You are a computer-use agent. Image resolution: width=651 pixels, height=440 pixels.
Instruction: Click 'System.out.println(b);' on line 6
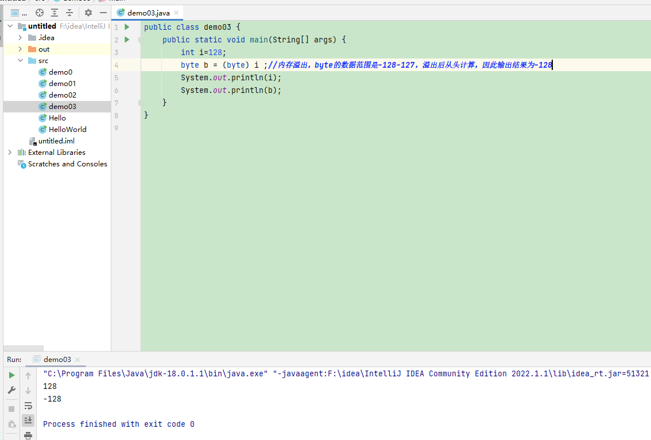coord(231,91)
